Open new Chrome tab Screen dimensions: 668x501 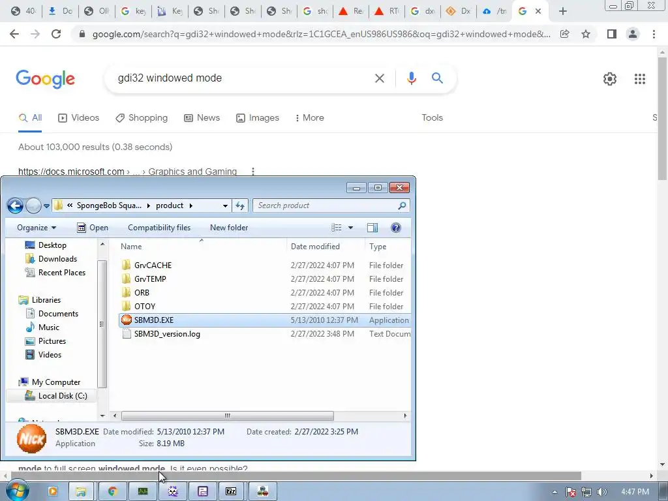(x=563, y=11)
